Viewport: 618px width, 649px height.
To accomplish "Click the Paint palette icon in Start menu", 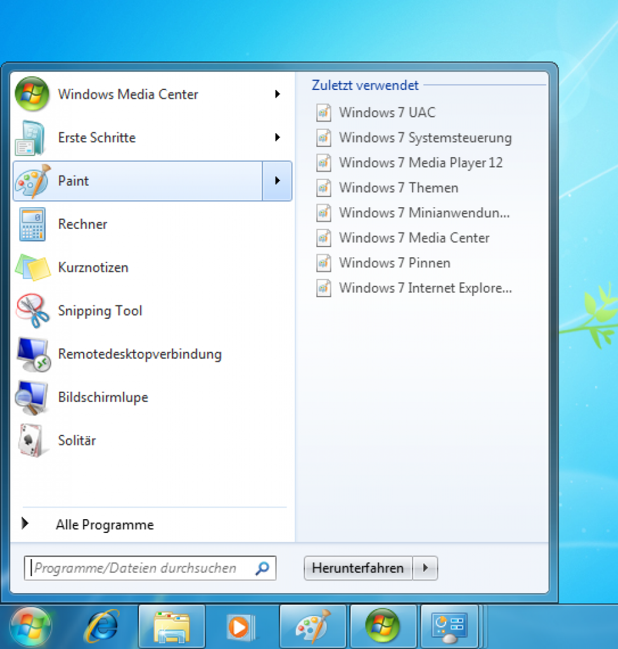I will pos(33,181).
